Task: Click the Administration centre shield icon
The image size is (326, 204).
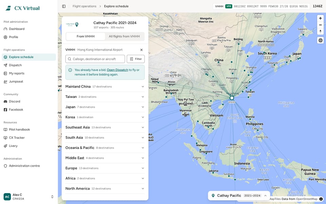Action: (5, 166)
